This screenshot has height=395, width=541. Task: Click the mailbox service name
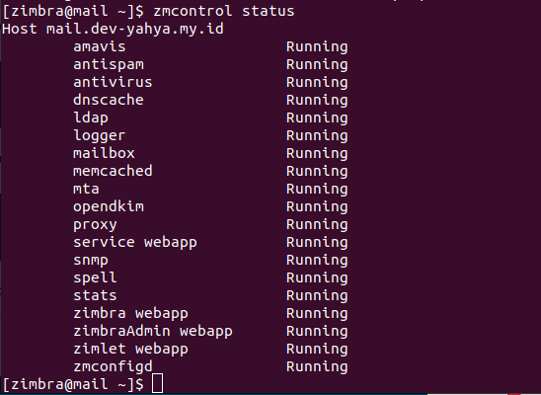coord(104,153)
